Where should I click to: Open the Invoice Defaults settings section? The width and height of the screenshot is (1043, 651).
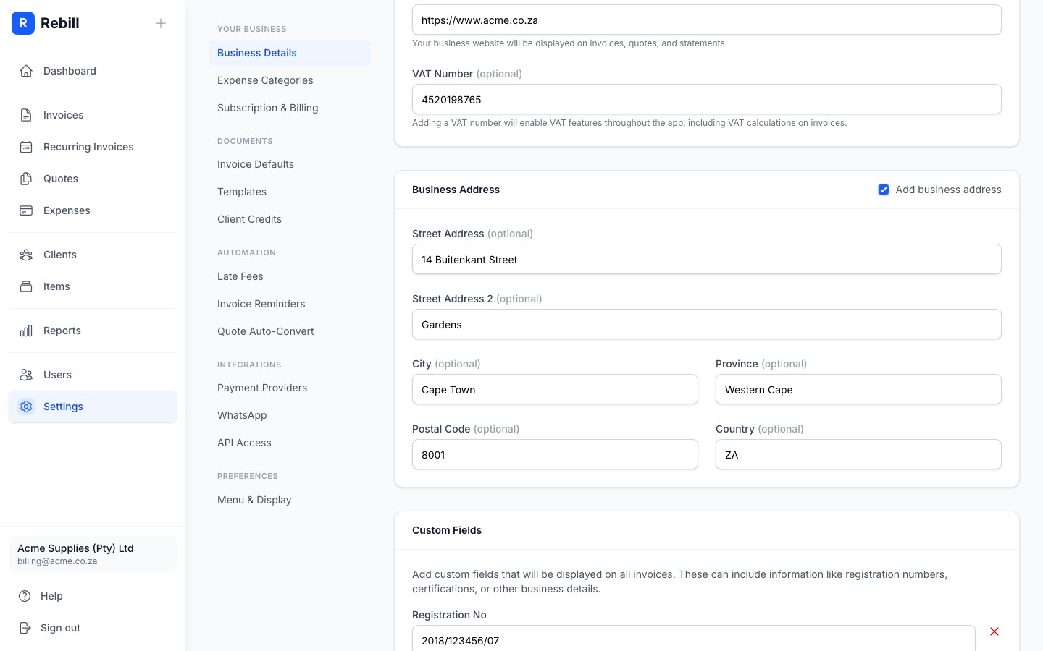(256, 164)
